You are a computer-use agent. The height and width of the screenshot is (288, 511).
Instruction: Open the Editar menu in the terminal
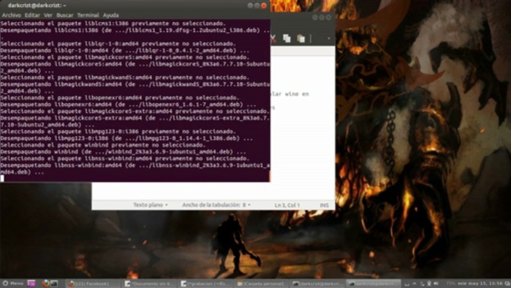32,15
